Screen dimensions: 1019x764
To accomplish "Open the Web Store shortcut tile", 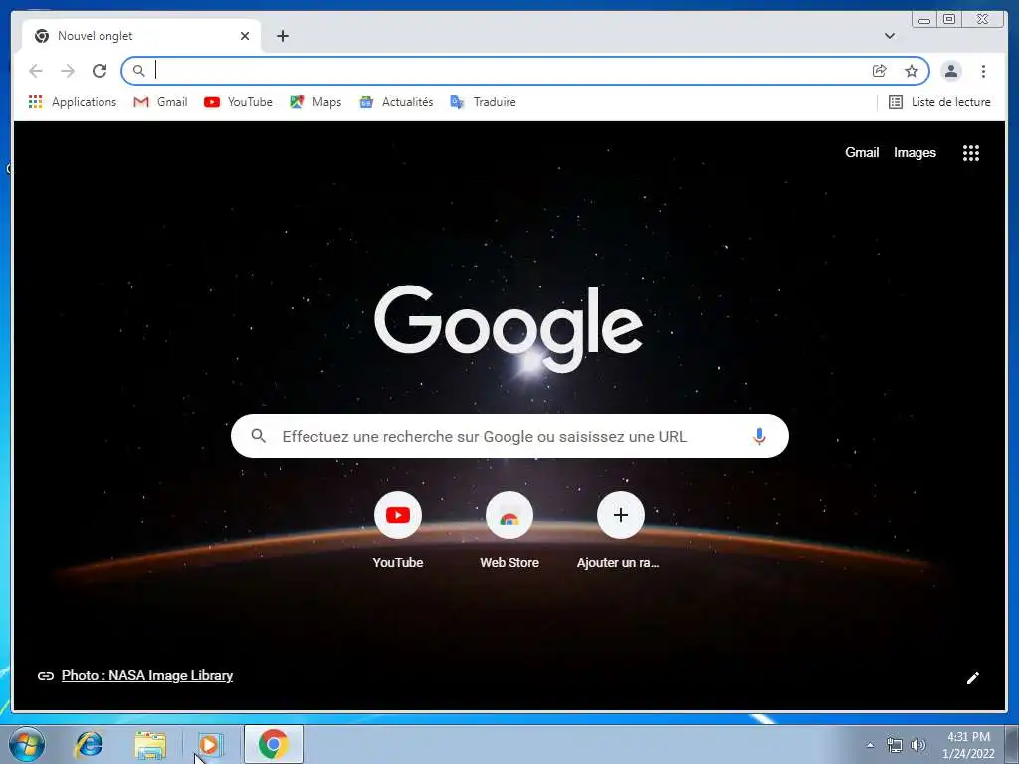I will click(509, 531).
